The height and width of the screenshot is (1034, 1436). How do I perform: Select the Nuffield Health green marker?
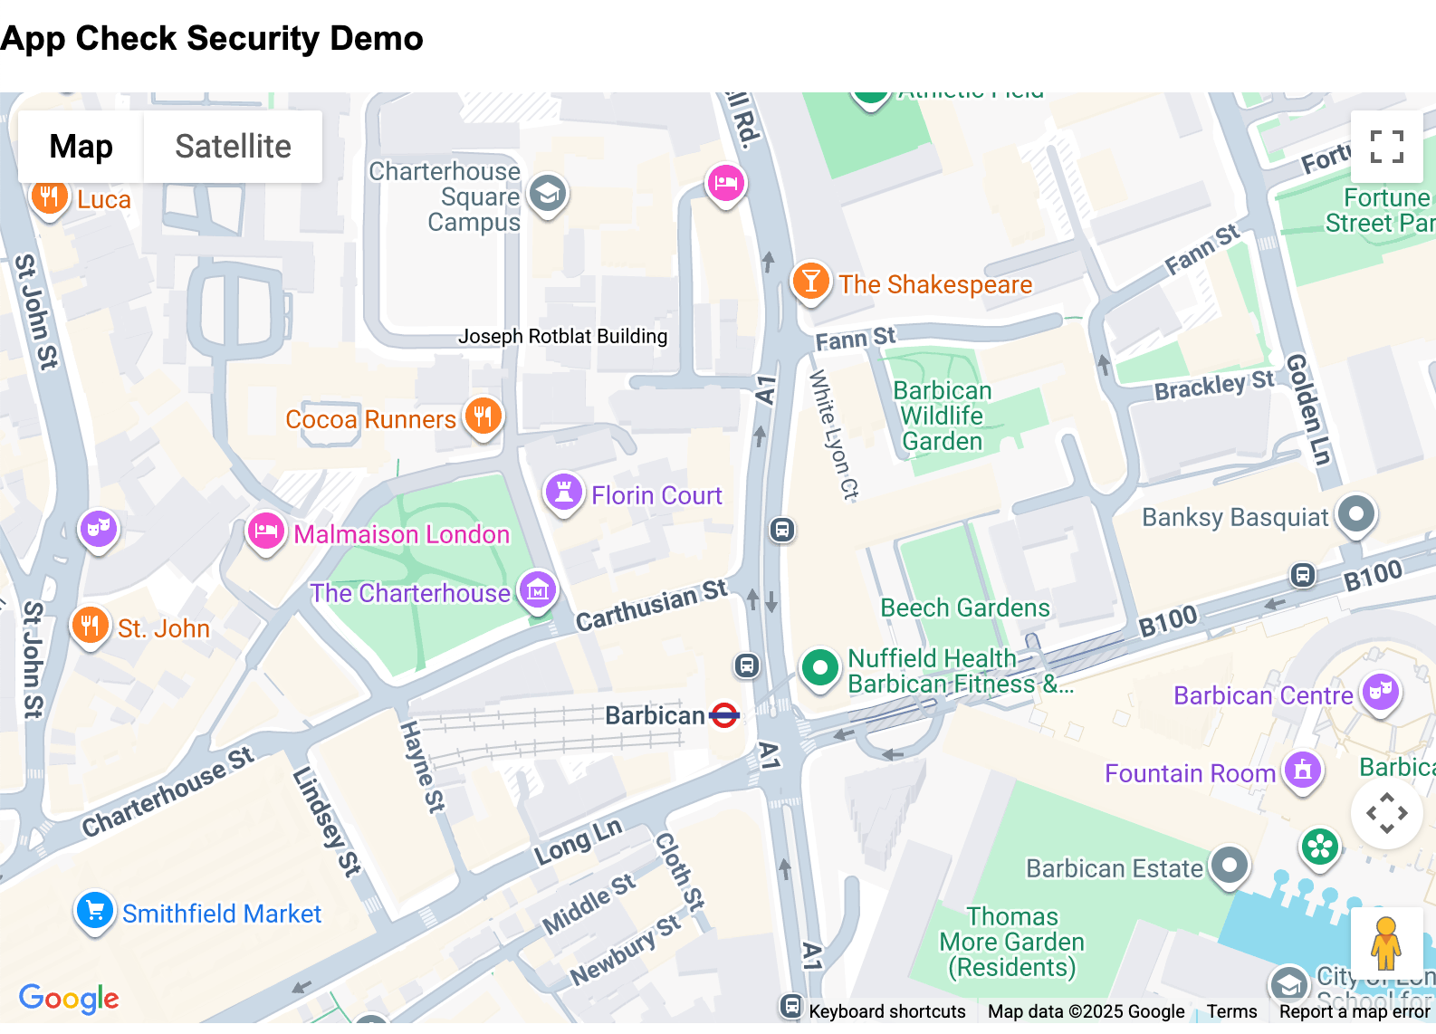click(x=819, y=669)
